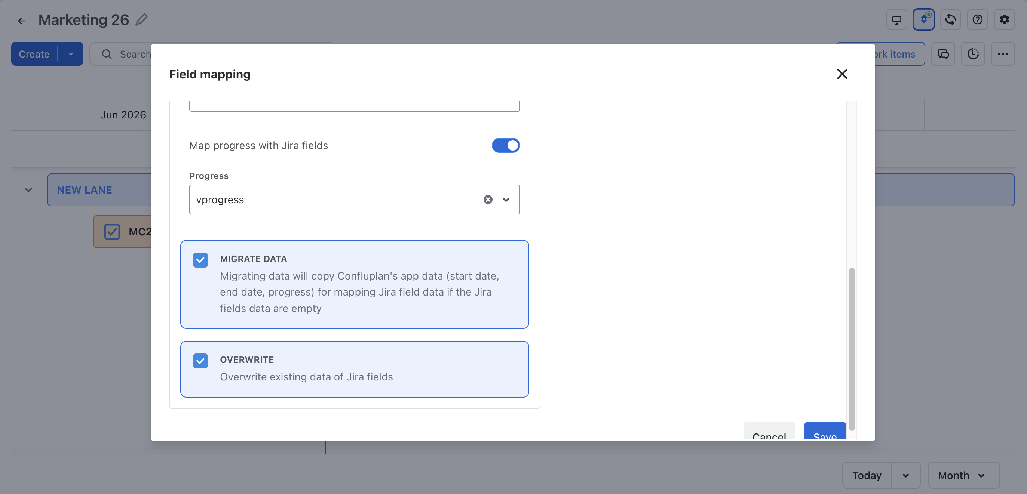Open the Create button dropdown arrow
This screenshot has width=1027, height=494.
click(71, 54)
